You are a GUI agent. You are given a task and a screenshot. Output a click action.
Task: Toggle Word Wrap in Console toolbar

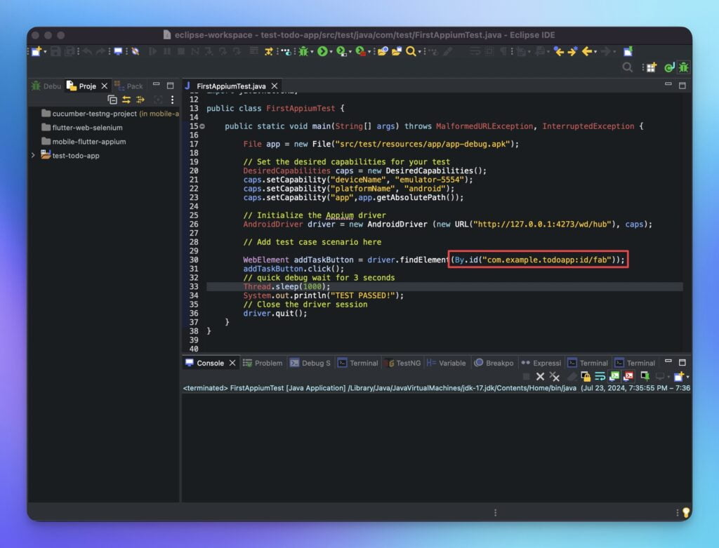(600, 377)
